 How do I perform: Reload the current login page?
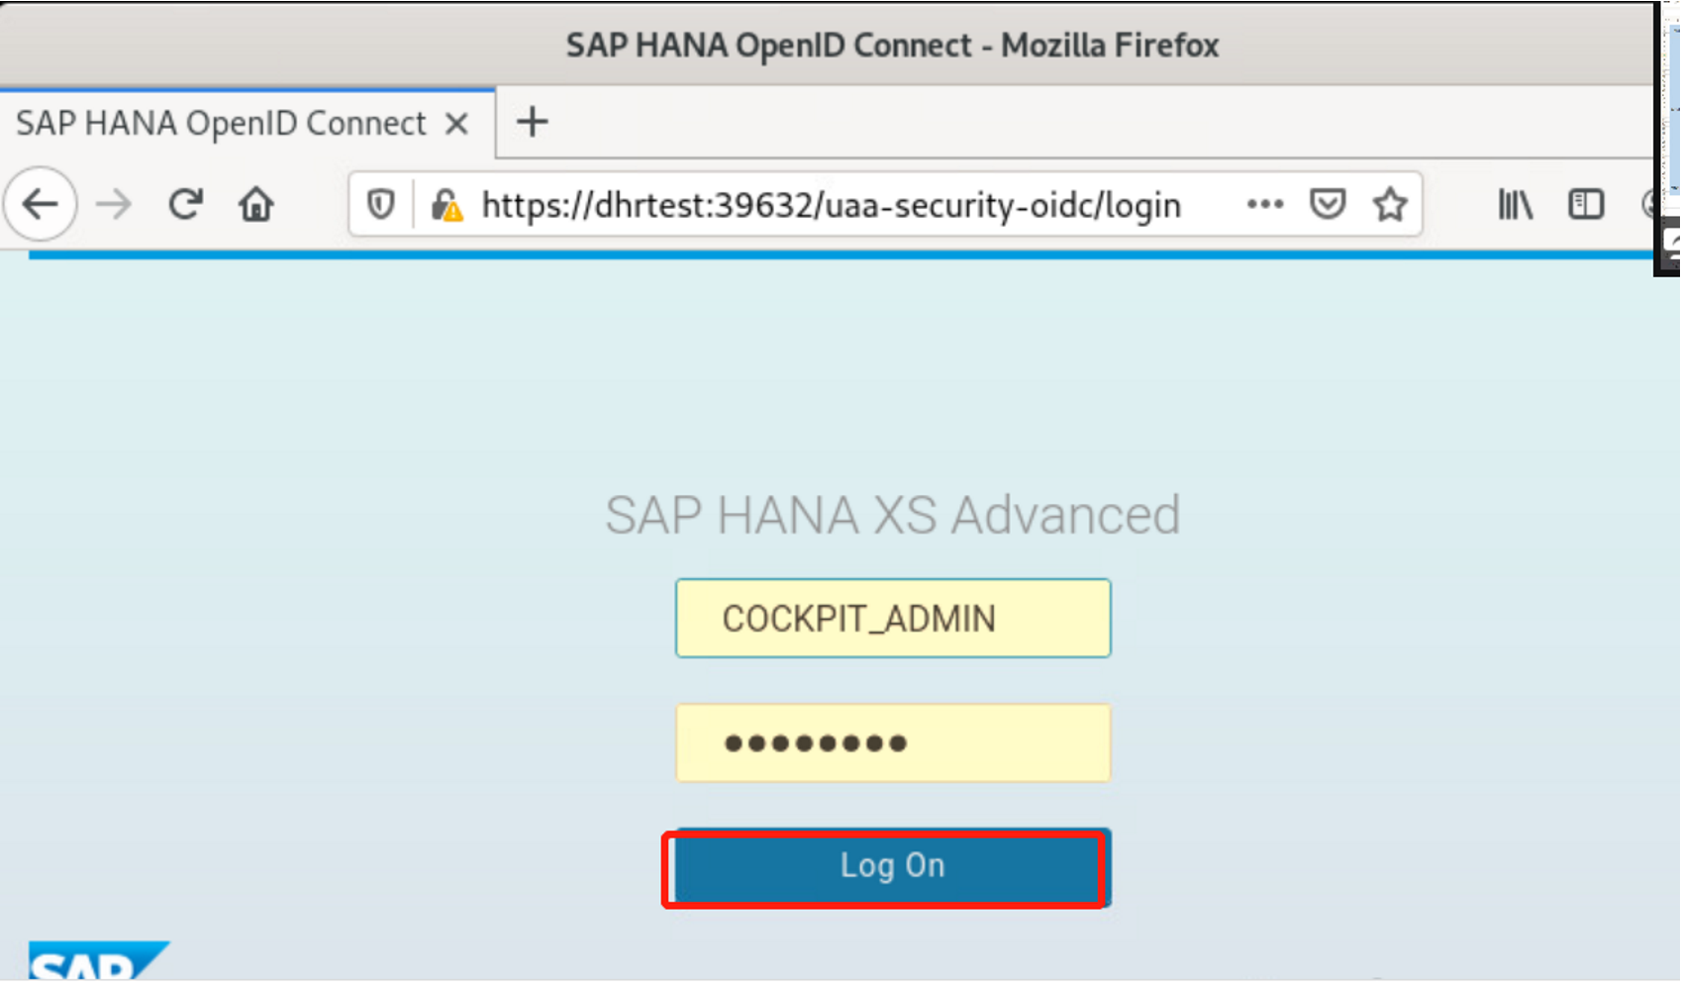(x=185, y=205)
